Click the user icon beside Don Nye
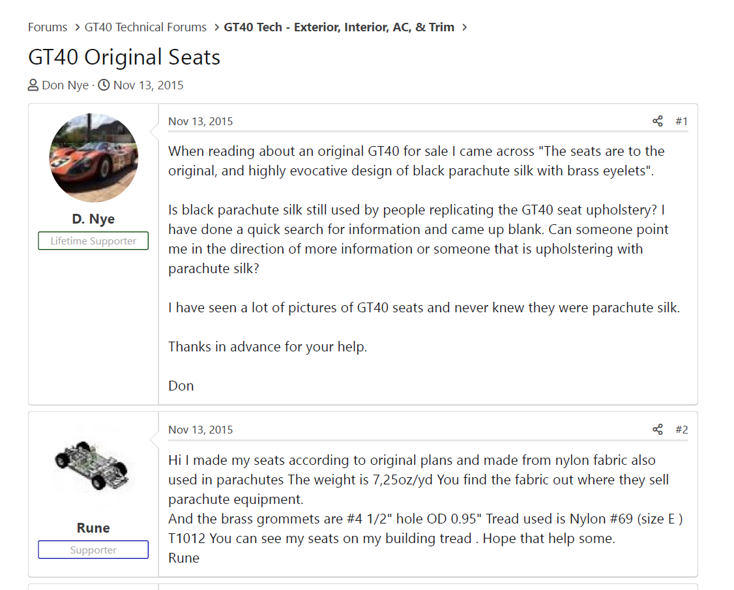 coord(33,85)
